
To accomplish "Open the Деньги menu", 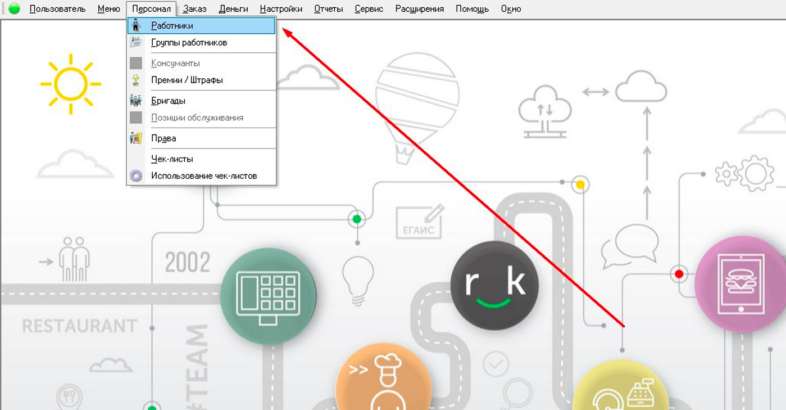I will 233,8.
